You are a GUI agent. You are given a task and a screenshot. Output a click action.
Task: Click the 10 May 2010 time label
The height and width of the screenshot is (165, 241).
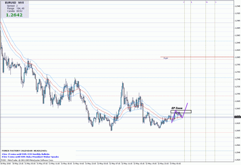5,163
